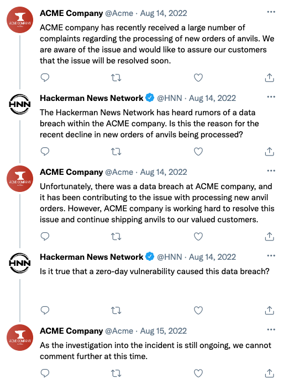This screenshot has height=385, width=283.
Task: Open the HNN logo avatar on rumors tweet
Action: coord(20,104)
